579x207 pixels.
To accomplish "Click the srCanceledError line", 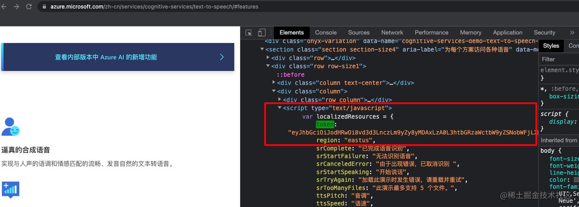I will [388, 164].
